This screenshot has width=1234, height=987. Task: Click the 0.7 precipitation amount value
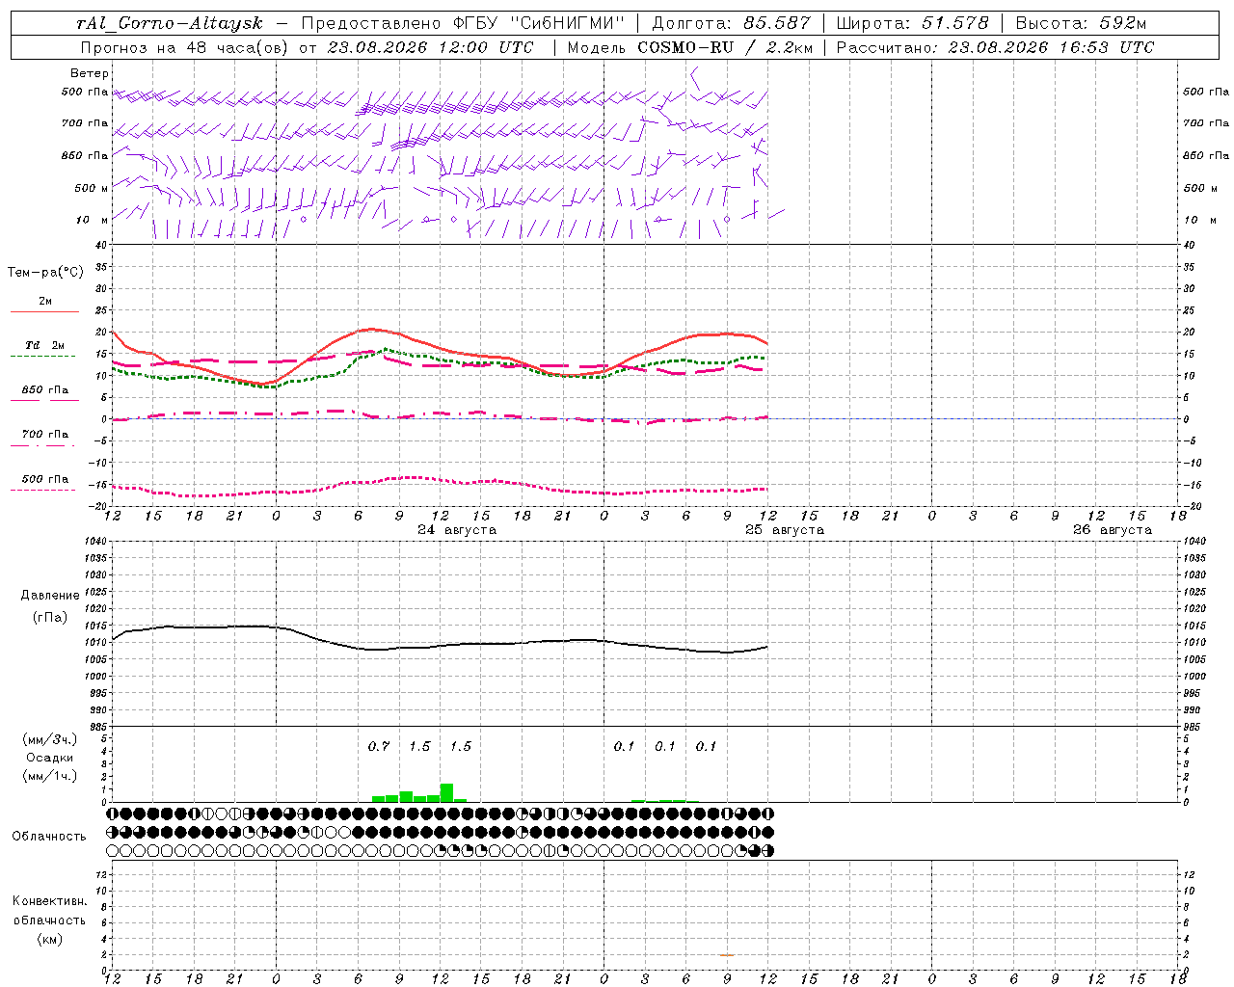tap(379, 746)
